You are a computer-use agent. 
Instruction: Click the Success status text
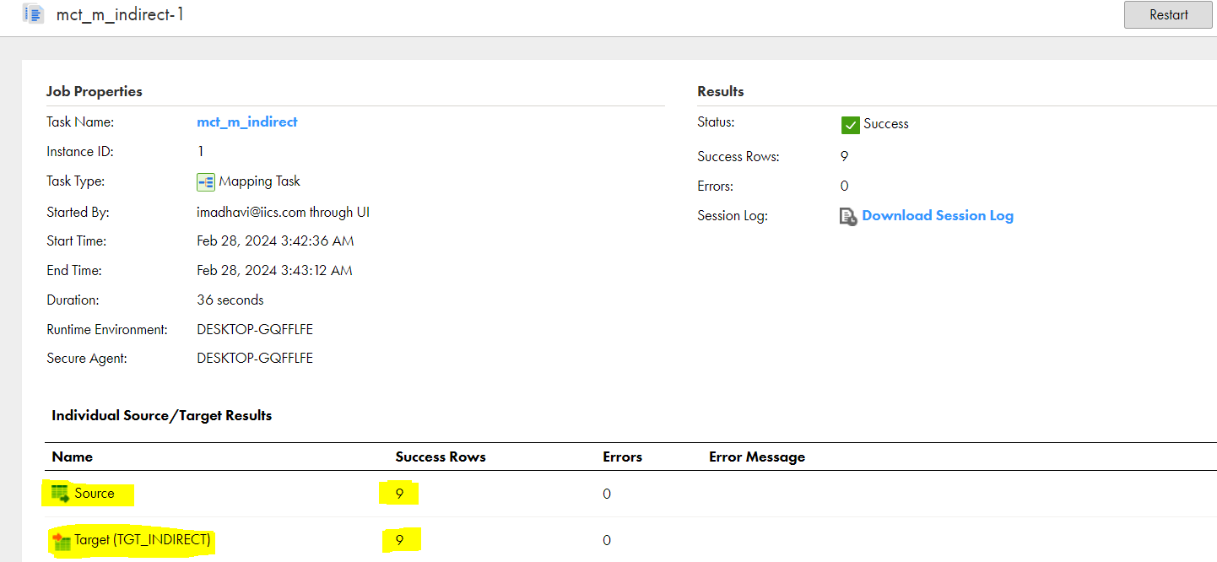click(x=886, y=123)
